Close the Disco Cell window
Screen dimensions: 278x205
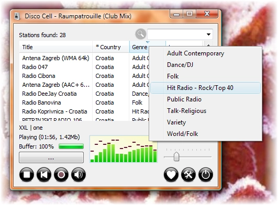pos(207,14)
